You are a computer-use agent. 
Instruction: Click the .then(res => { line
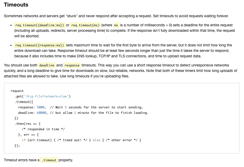[27, 124]
